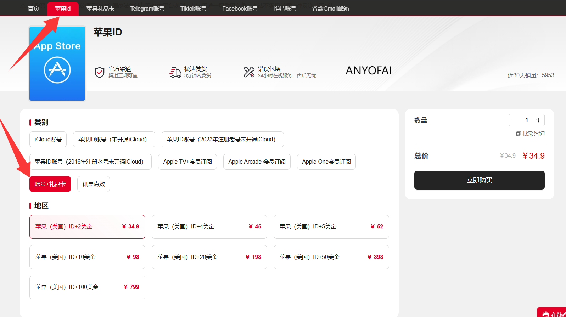The height and width of the screenshot is (317, 566).
Task: Click the 近30天销量: 5953 text
Action: pyautogui.click(x=531, y=75)
